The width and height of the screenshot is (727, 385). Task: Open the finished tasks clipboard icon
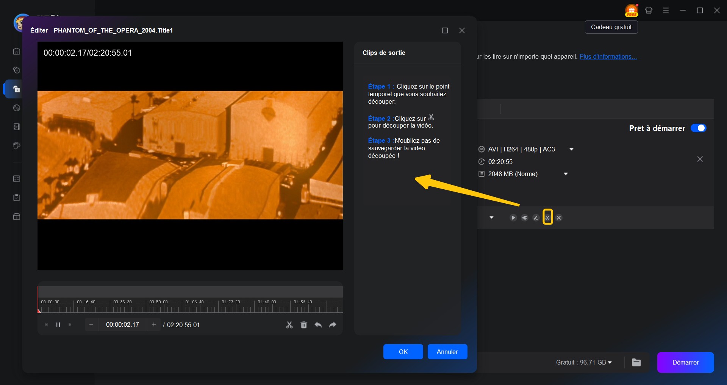pos(17,198)
